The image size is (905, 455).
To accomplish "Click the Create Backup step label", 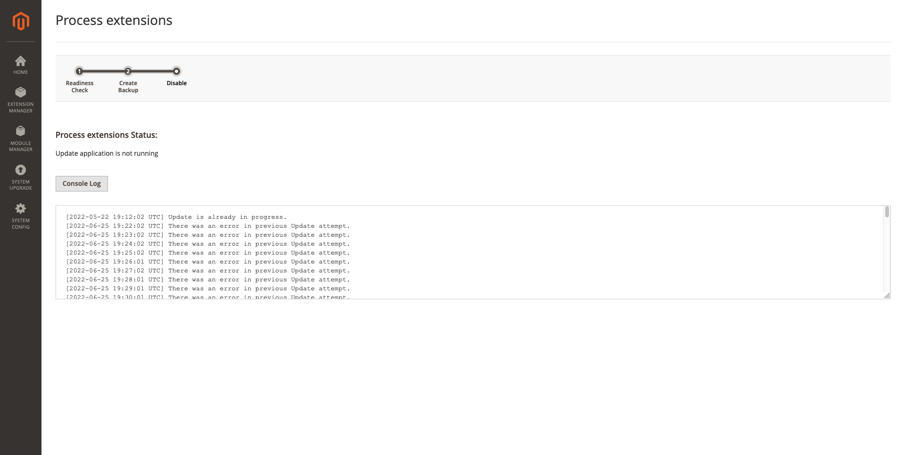I will tap(128, 87).
